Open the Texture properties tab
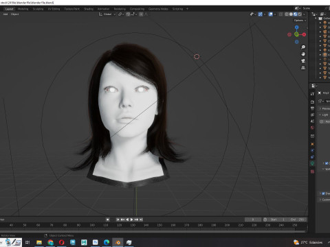 [x=312, y=172]
